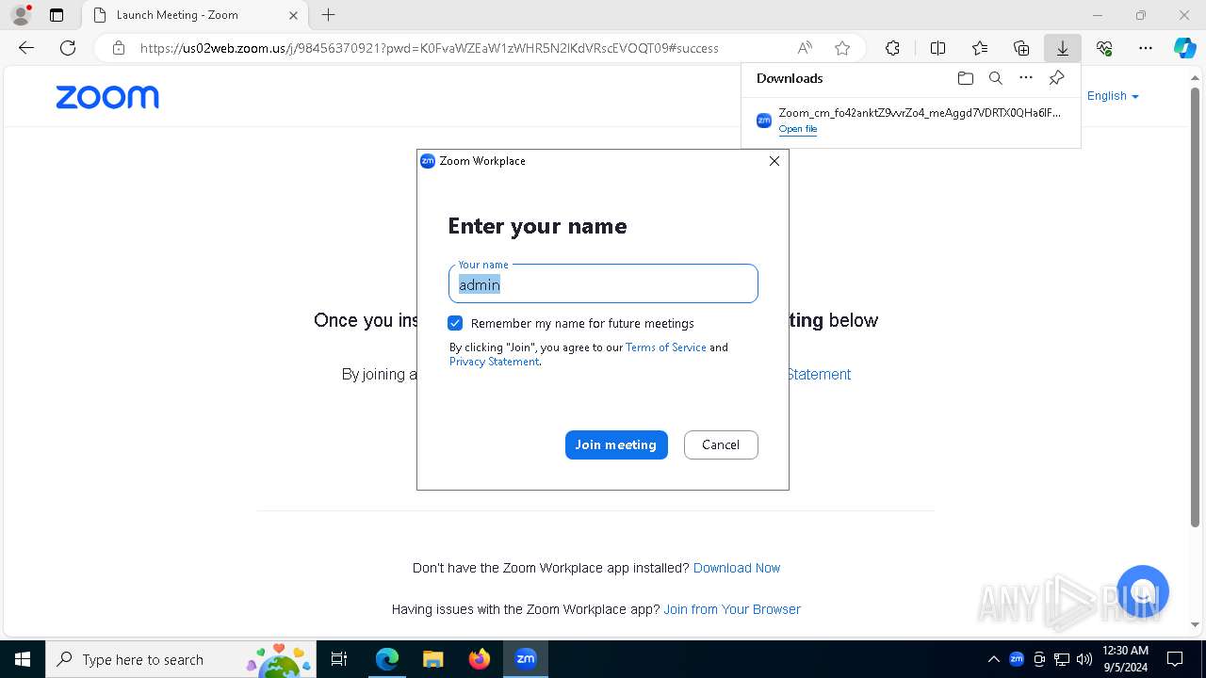Open Firefox from taskbar
The width and height of the screenshot is (1206, 678).
click(x=480, y=659)
